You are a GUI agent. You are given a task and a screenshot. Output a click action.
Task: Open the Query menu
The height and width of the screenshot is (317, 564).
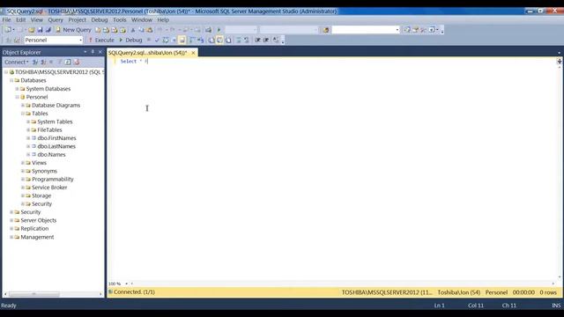click(56, 19)
